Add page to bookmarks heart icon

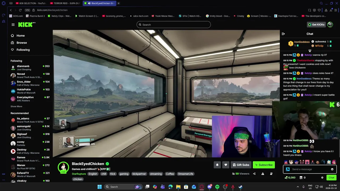(319, 10)
